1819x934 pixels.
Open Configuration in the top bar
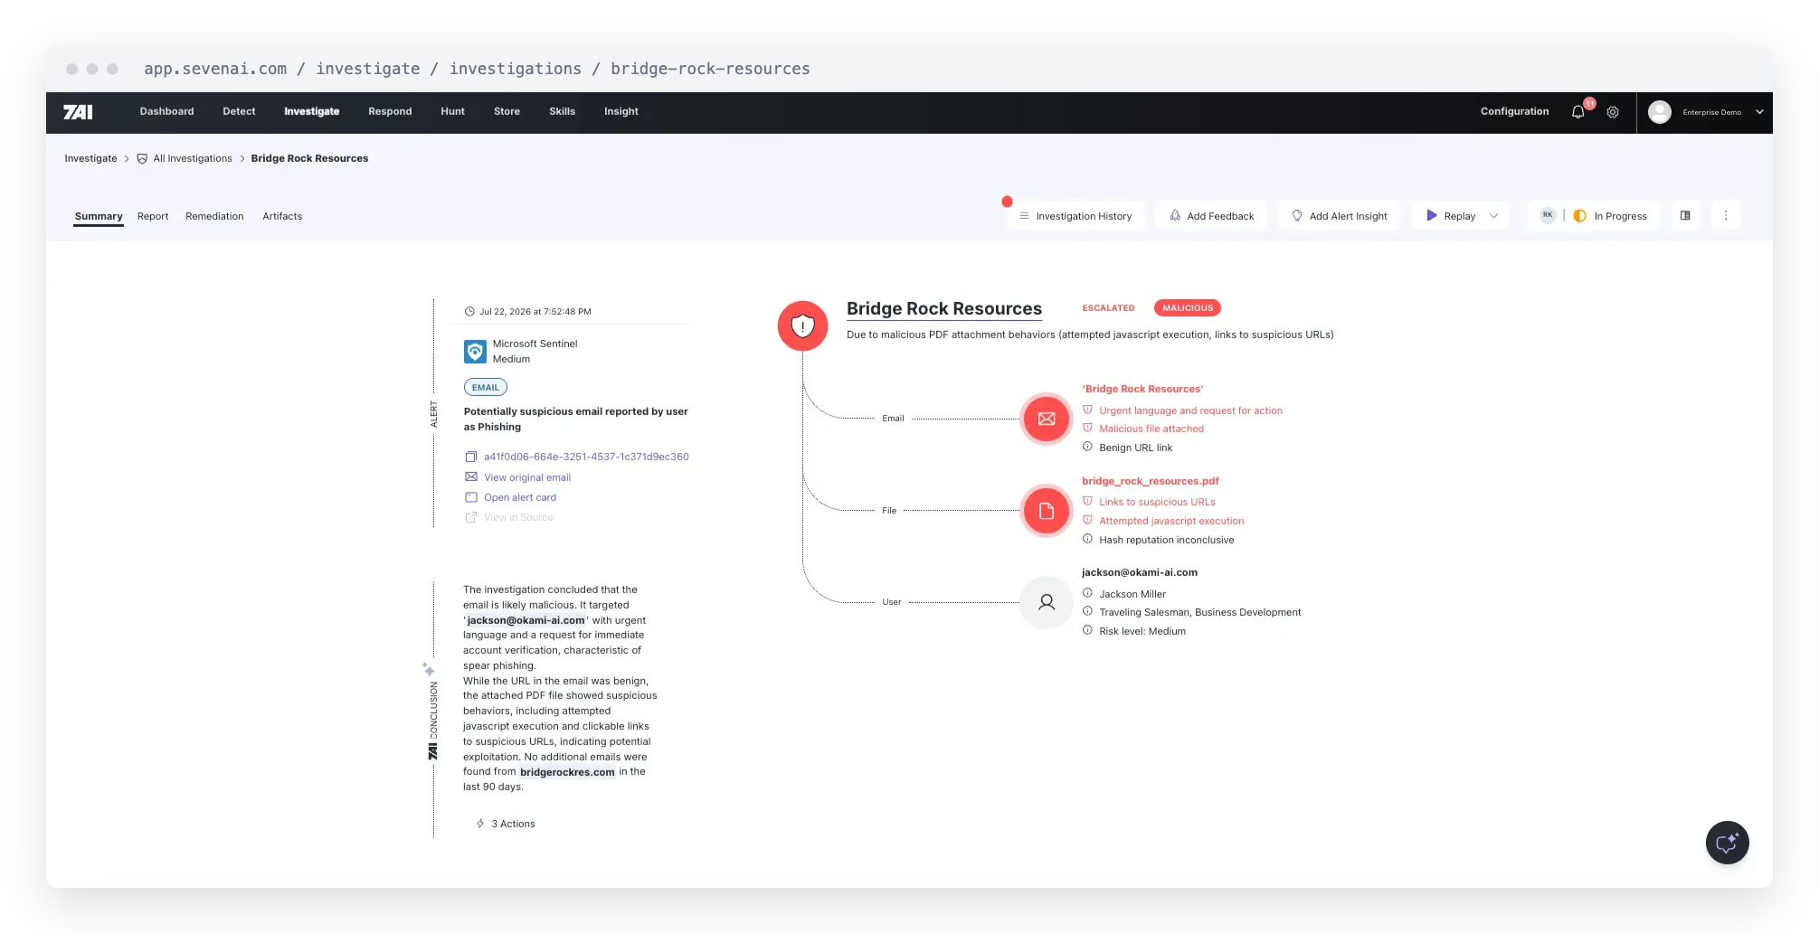1514,111
